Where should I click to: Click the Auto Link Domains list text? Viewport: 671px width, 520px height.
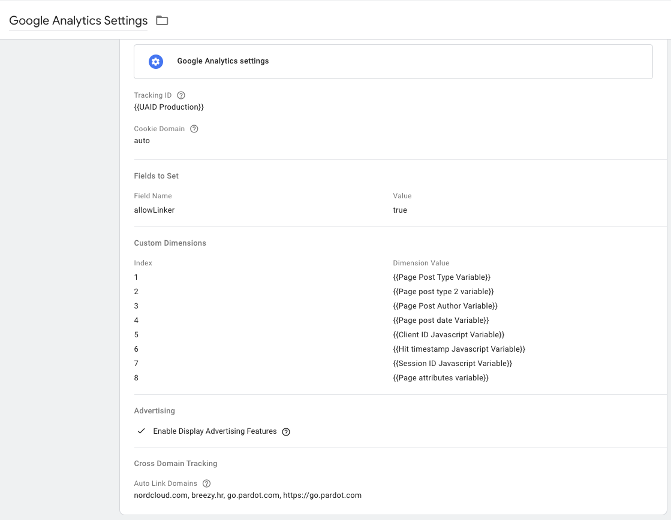click(248, 495)
